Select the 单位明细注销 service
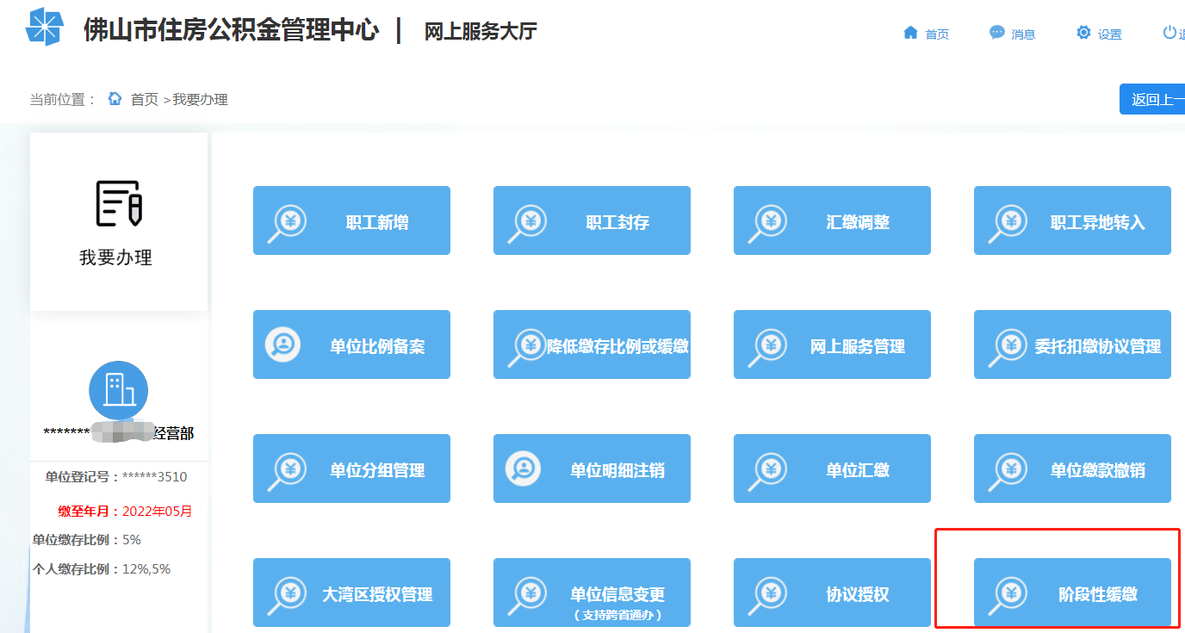This screenshot has height=633, width=1185. [x=592, y=468]
